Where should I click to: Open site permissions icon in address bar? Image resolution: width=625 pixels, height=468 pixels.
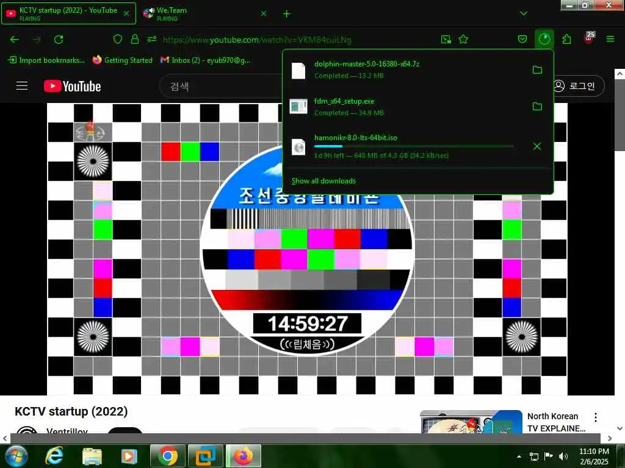(152, 39)
